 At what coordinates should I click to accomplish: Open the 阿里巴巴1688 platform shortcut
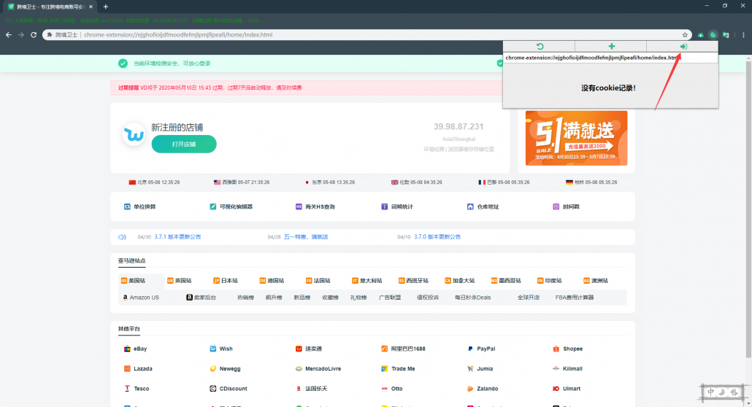point(403,349)
